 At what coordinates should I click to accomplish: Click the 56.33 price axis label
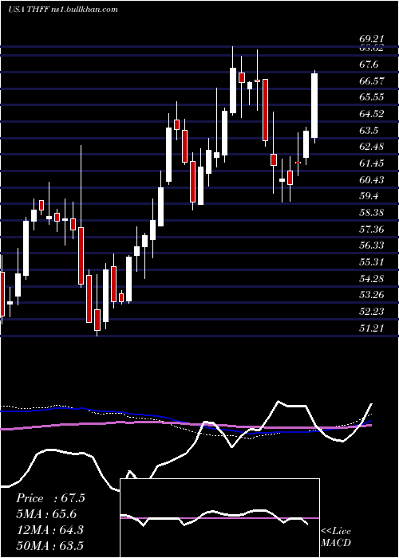tap(372, 246)
